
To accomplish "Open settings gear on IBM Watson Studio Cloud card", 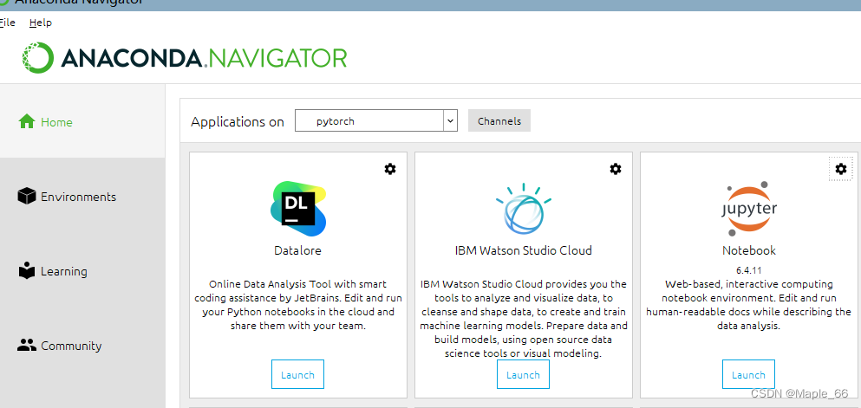I will pos(616,169).
